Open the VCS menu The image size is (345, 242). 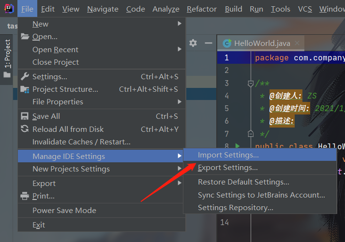(305, 9)
